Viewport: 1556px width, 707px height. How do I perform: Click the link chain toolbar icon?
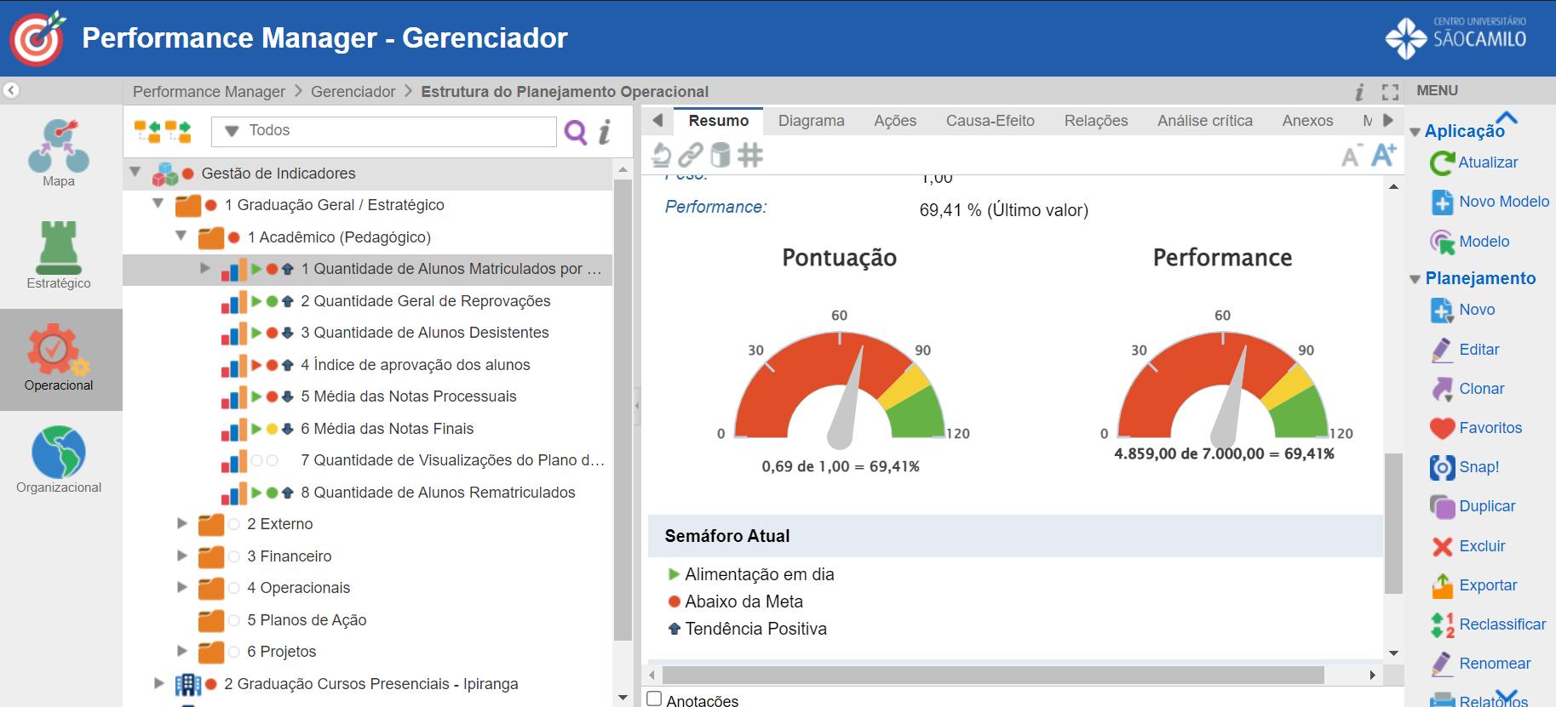click(690, 155)
